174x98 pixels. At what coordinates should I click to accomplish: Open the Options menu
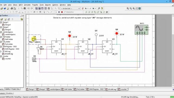[55, 5]
